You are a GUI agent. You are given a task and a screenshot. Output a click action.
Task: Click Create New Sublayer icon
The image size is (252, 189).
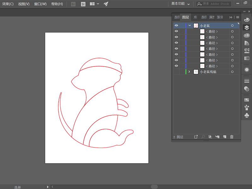[x=217, y=137]
